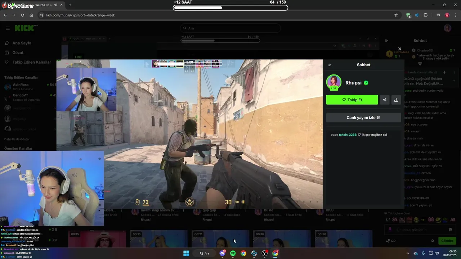Open Spotify from taskbar
Image resolution: width=461 pixels, height=259 pixels.
[233, 253]
